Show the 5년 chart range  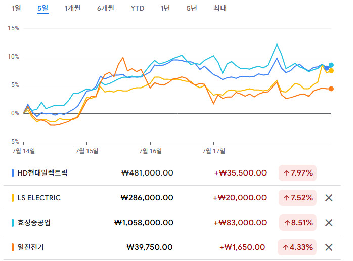pyautogui.click(x=192, y=8)
